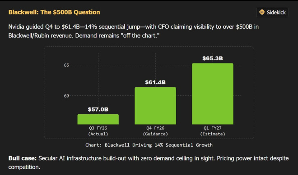Click the Sidekick chip icon

[262, 12]
